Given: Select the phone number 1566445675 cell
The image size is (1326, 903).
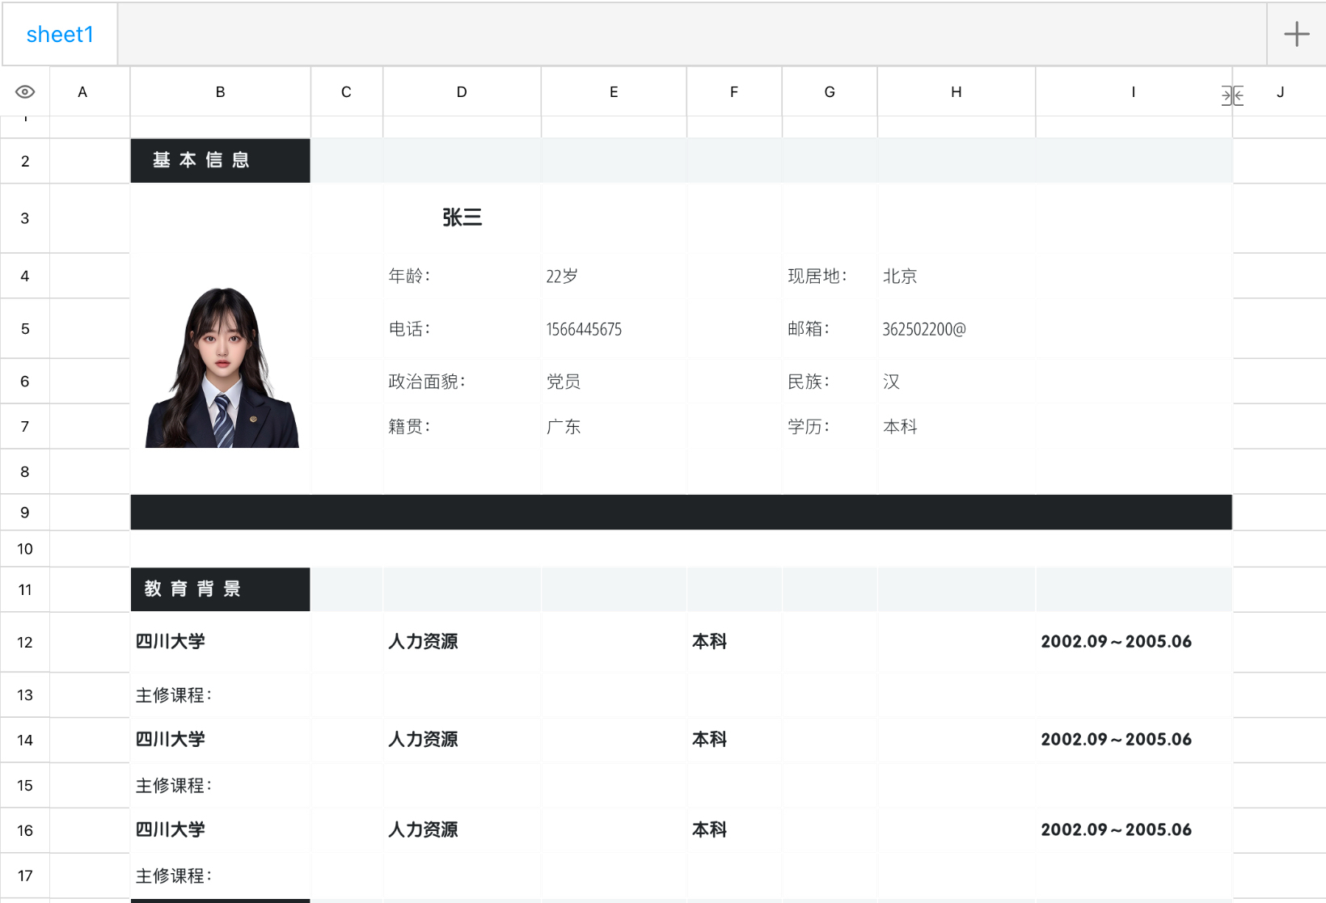Looking at the screenshot, I should tap(614, 329).
